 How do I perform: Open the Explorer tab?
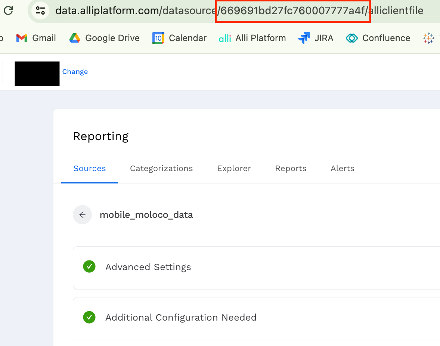pos(234,169)
